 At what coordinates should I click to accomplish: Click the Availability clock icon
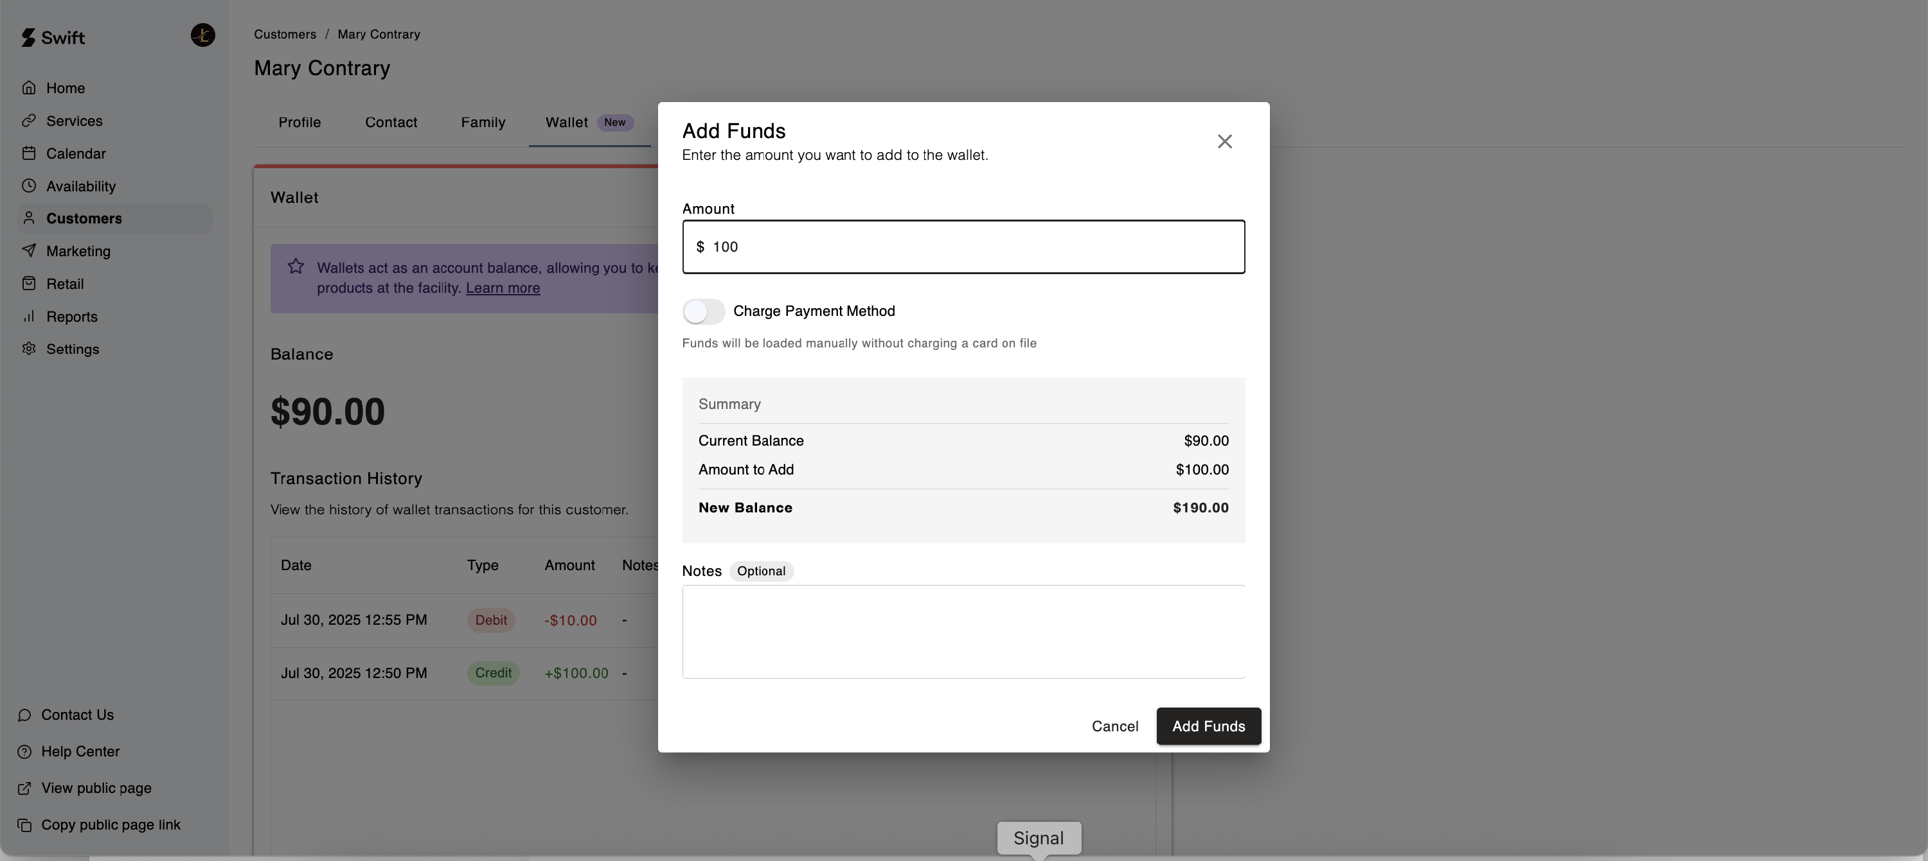point(29,186)
